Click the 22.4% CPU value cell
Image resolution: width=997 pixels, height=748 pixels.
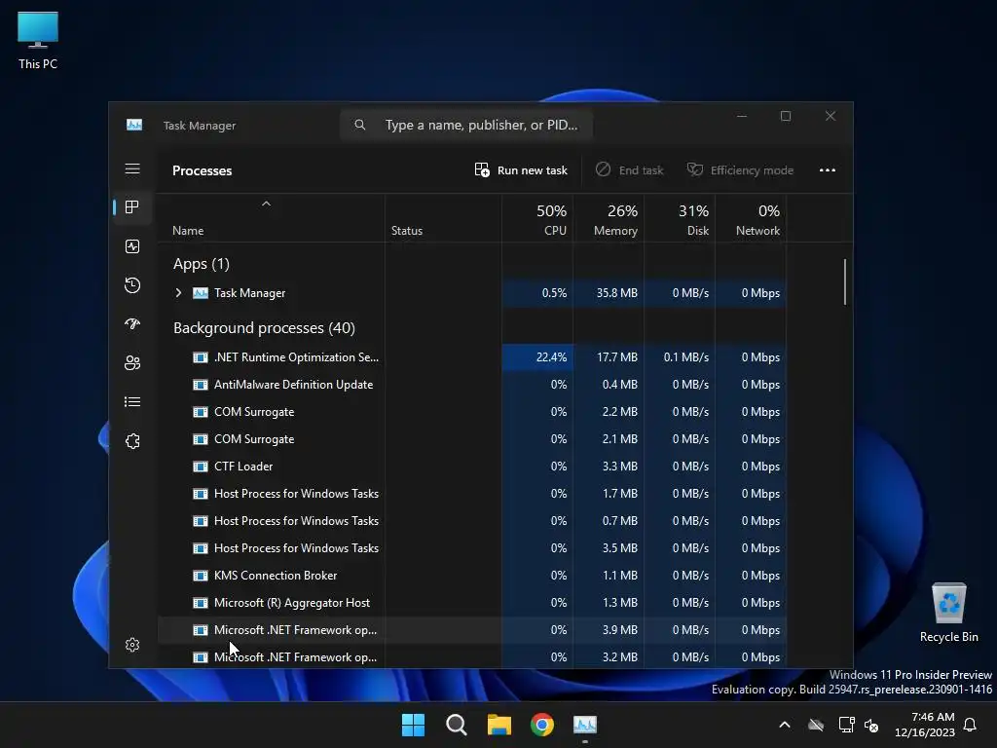[537, 356]
